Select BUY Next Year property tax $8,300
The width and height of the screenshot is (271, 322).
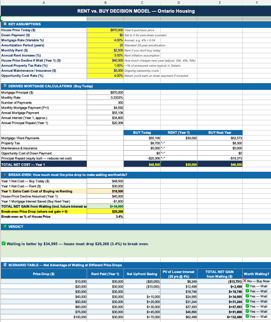click(220, 143)
